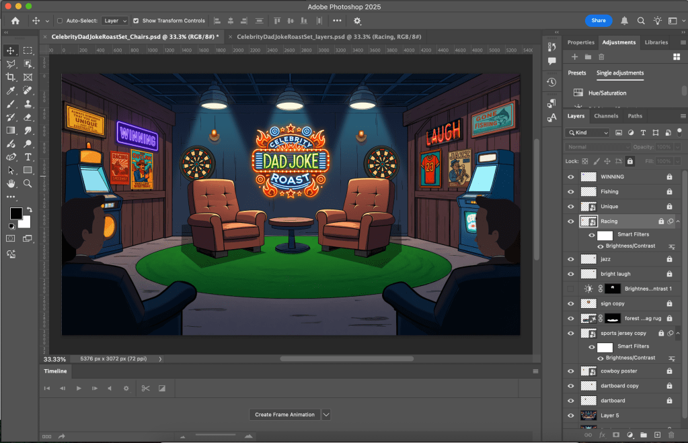The image size is (688, 443).
Task: Select the Eyedropper tool
Action: [x=11, y=91]
